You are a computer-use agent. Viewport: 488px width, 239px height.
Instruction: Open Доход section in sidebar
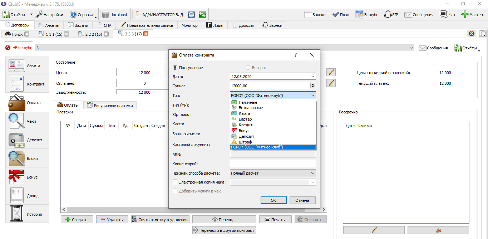[27, 196]
